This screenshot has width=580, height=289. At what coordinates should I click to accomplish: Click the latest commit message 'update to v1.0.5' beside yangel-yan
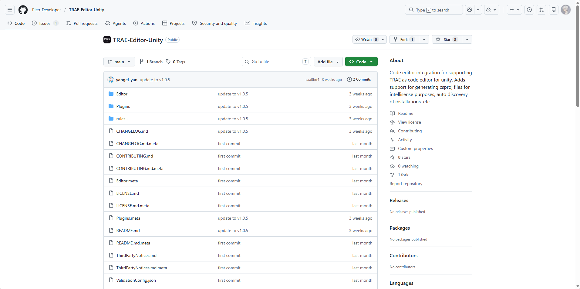click(x=155, y=80)
